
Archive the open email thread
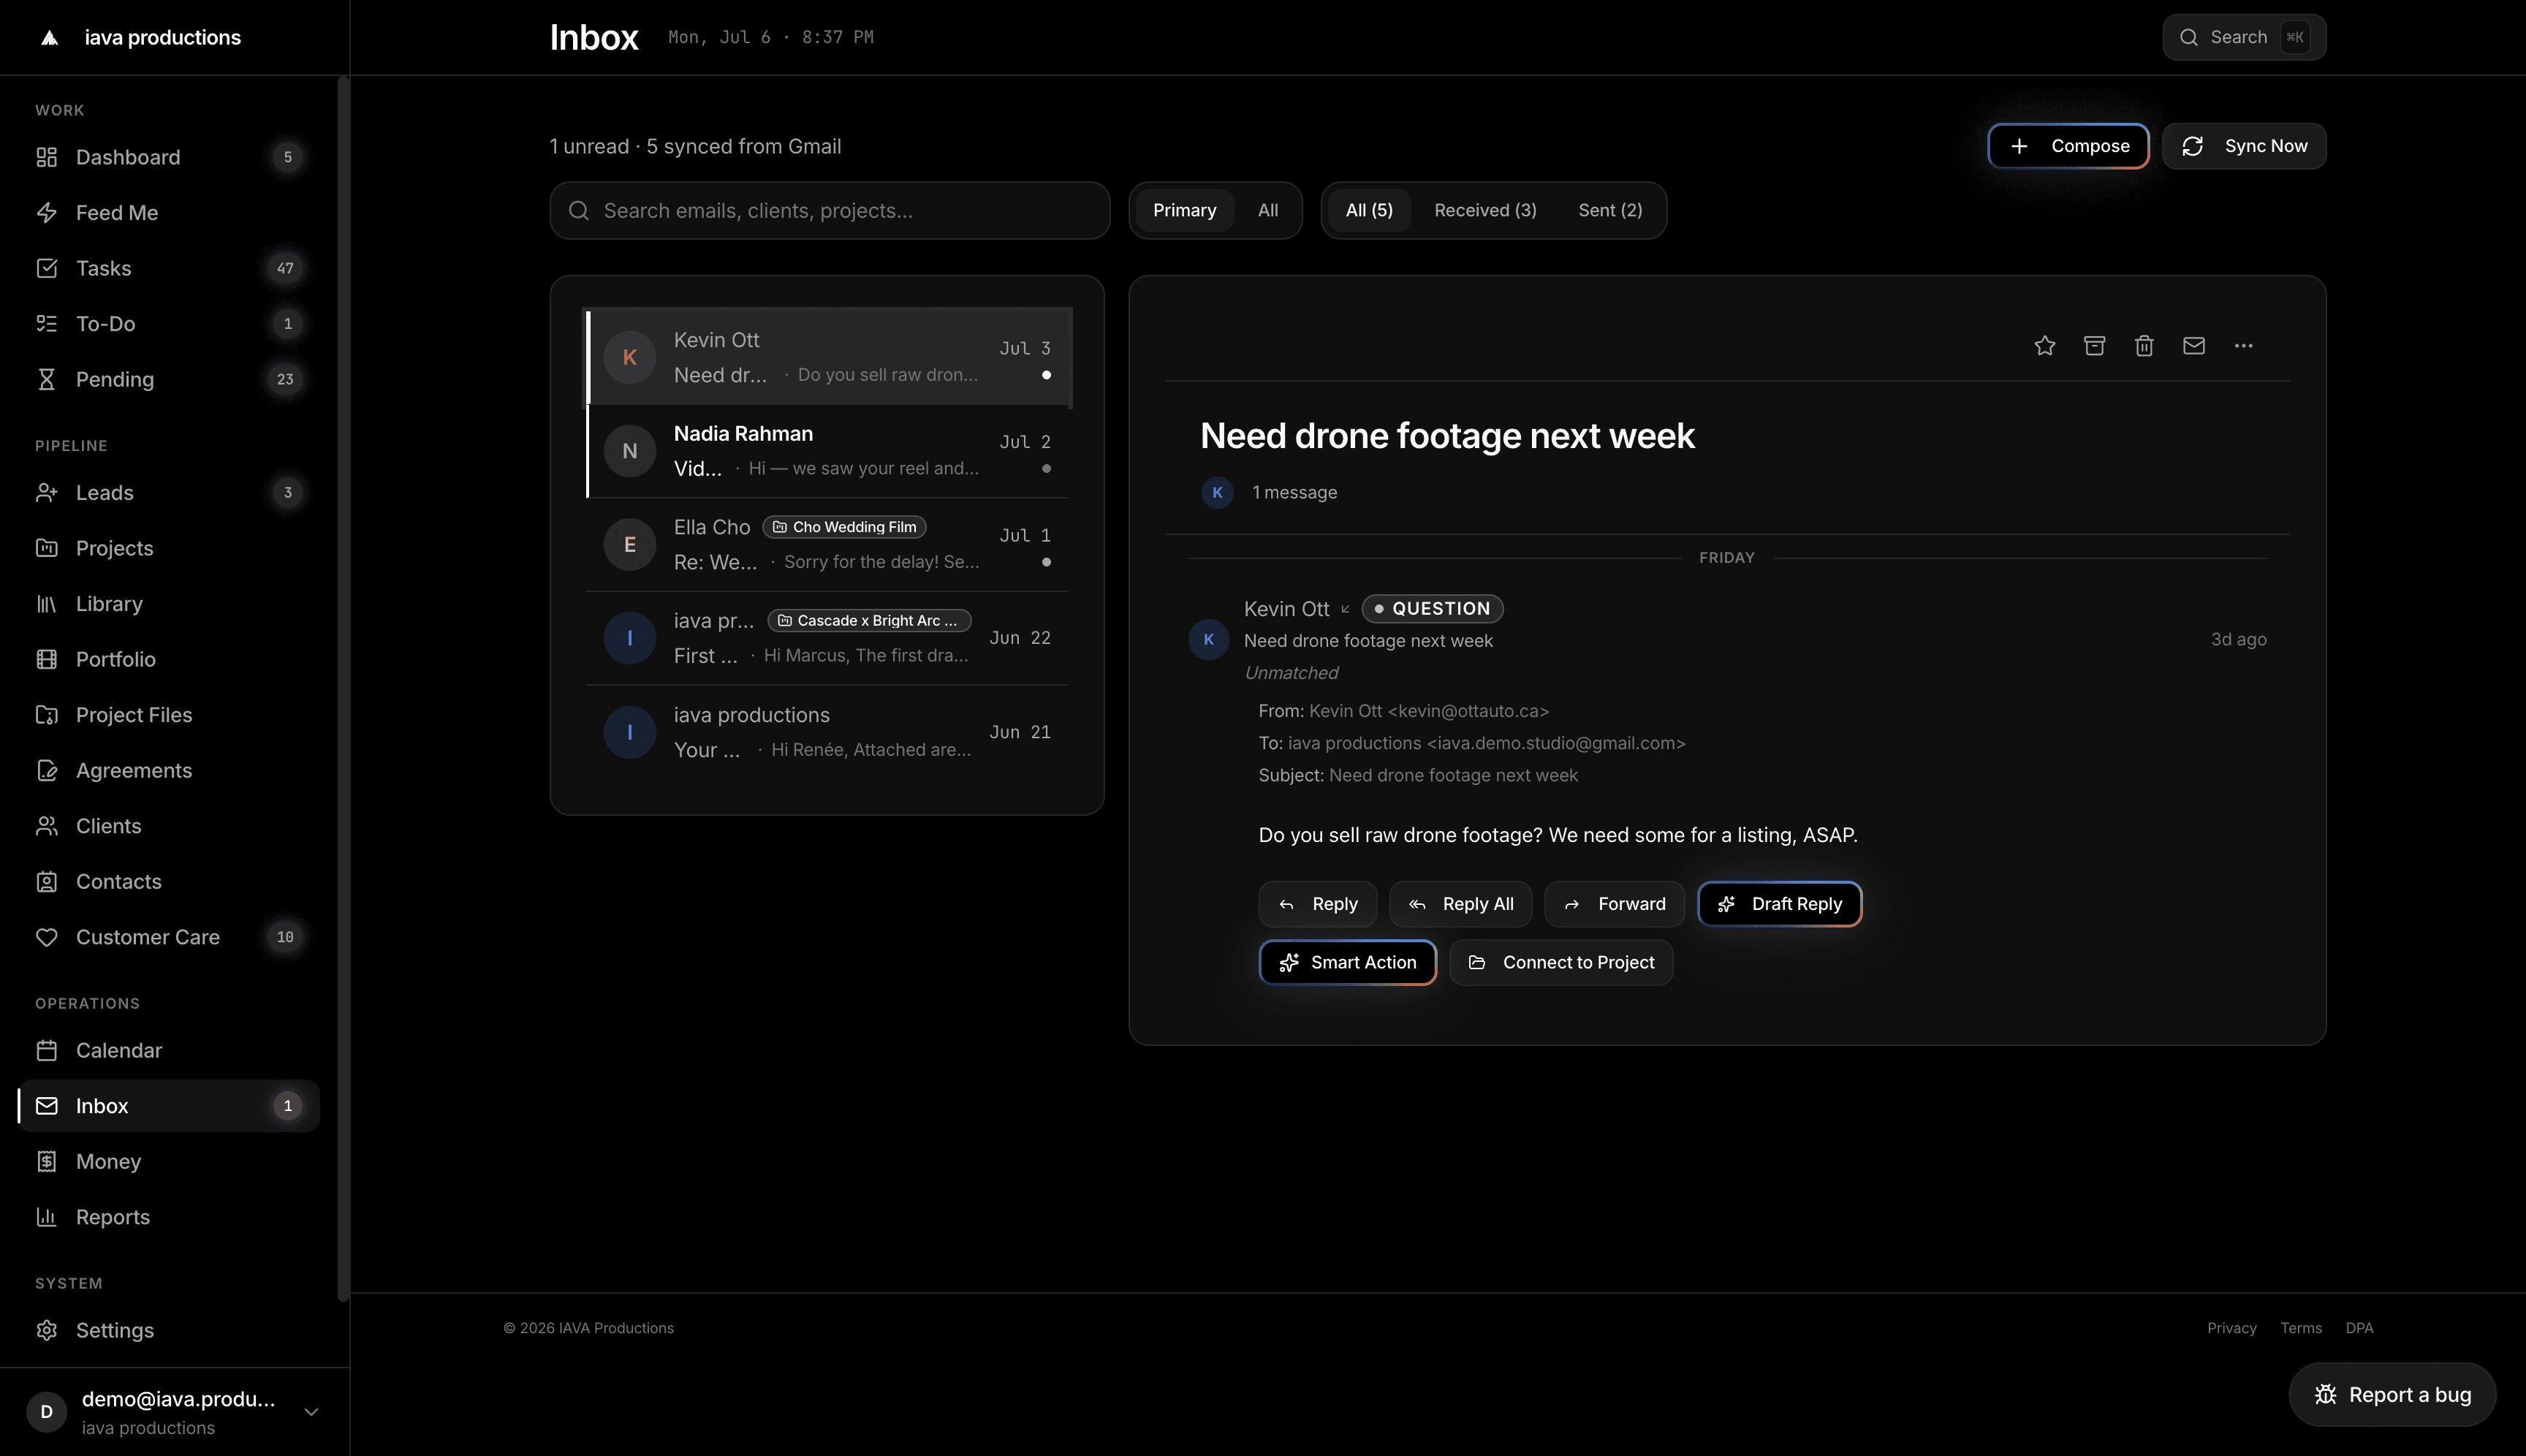coord(2094,346)
